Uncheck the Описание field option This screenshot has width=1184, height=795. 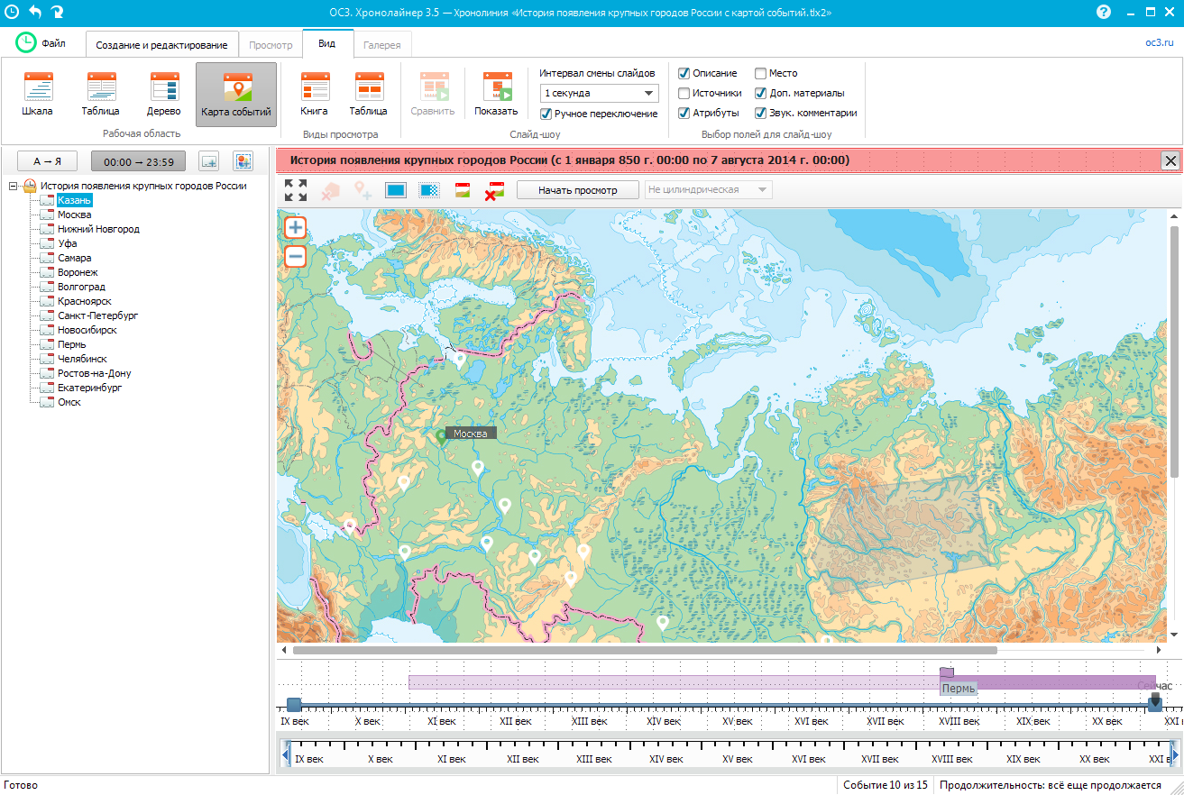point(683,73)
